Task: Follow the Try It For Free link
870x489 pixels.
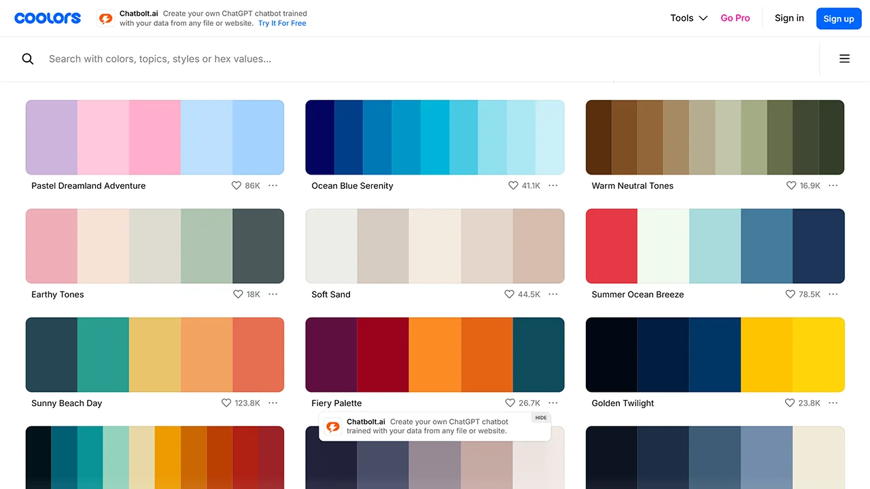Action: click(x=282, y=23)
